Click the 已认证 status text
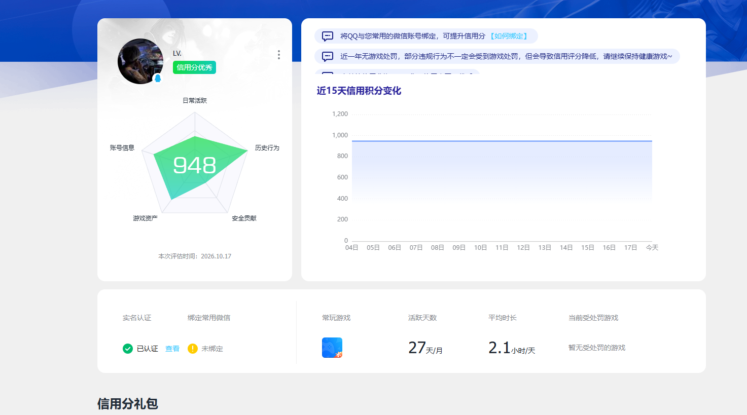747x415 pixels. [148, 349]
